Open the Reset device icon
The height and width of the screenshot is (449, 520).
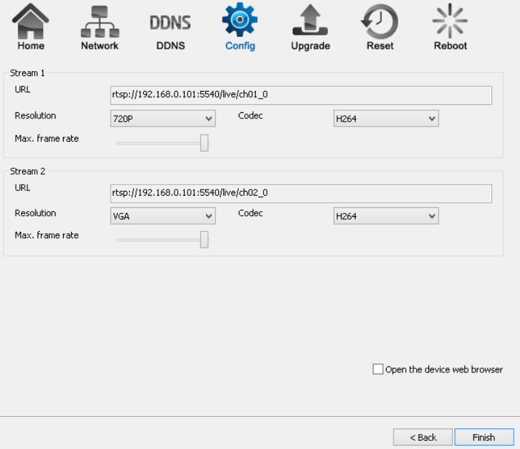point(380,27)
